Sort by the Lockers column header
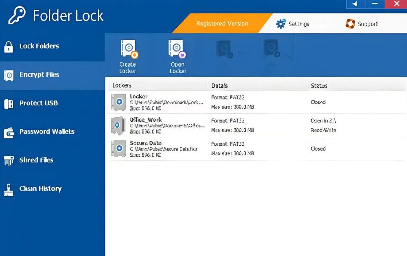 (122, 85)
